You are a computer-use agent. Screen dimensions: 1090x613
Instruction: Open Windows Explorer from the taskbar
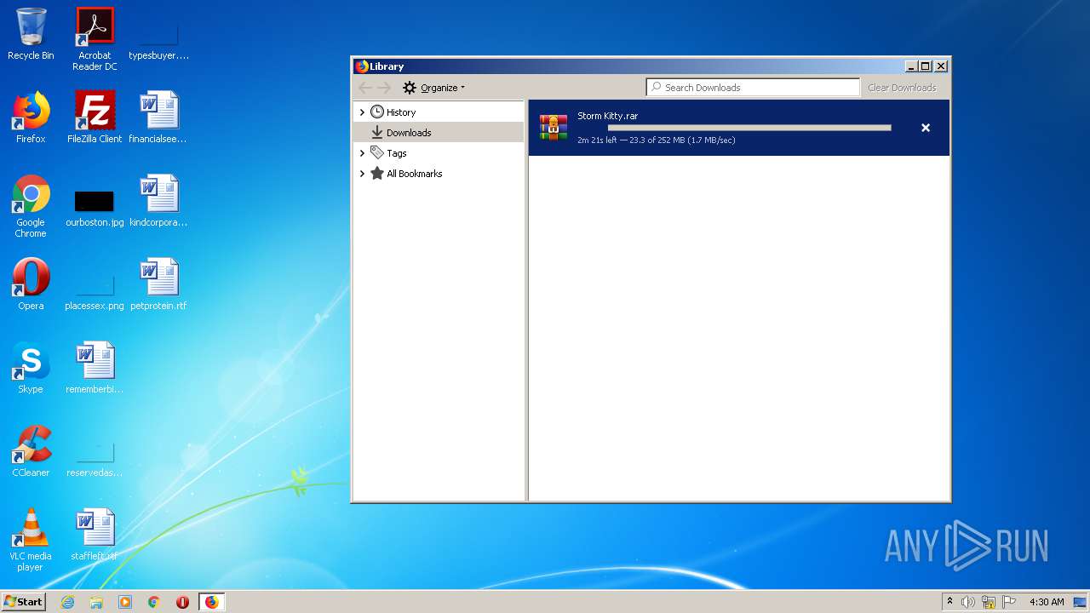pyautogui.click(x=96, y=602)
